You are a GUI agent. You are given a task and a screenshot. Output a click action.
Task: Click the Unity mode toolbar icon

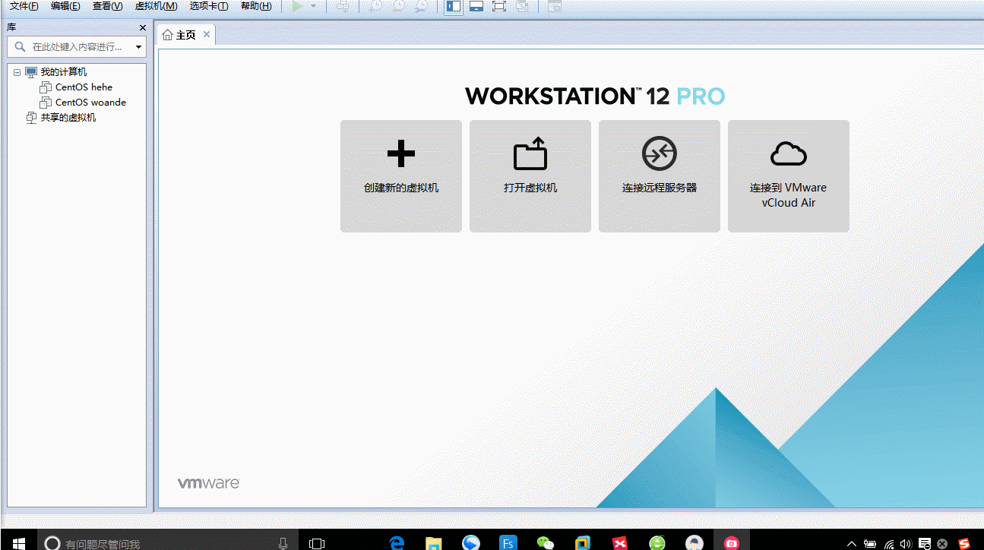522,6
